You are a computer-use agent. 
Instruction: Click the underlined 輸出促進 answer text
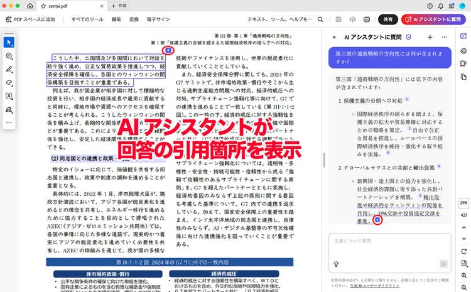tap(399, 209)
